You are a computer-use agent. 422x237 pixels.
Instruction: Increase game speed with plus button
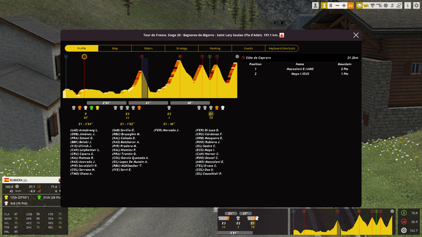coord(344,5)
